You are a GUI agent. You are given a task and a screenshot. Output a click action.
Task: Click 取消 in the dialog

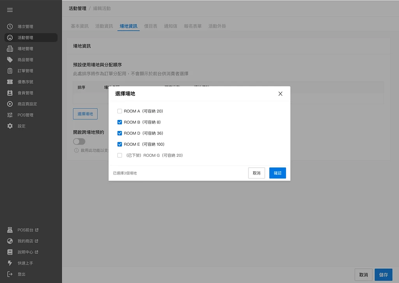(x=256, y=173)
